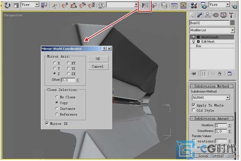Click the Select and Manipulate icon
Screen dimensions: 241x161
55,6
